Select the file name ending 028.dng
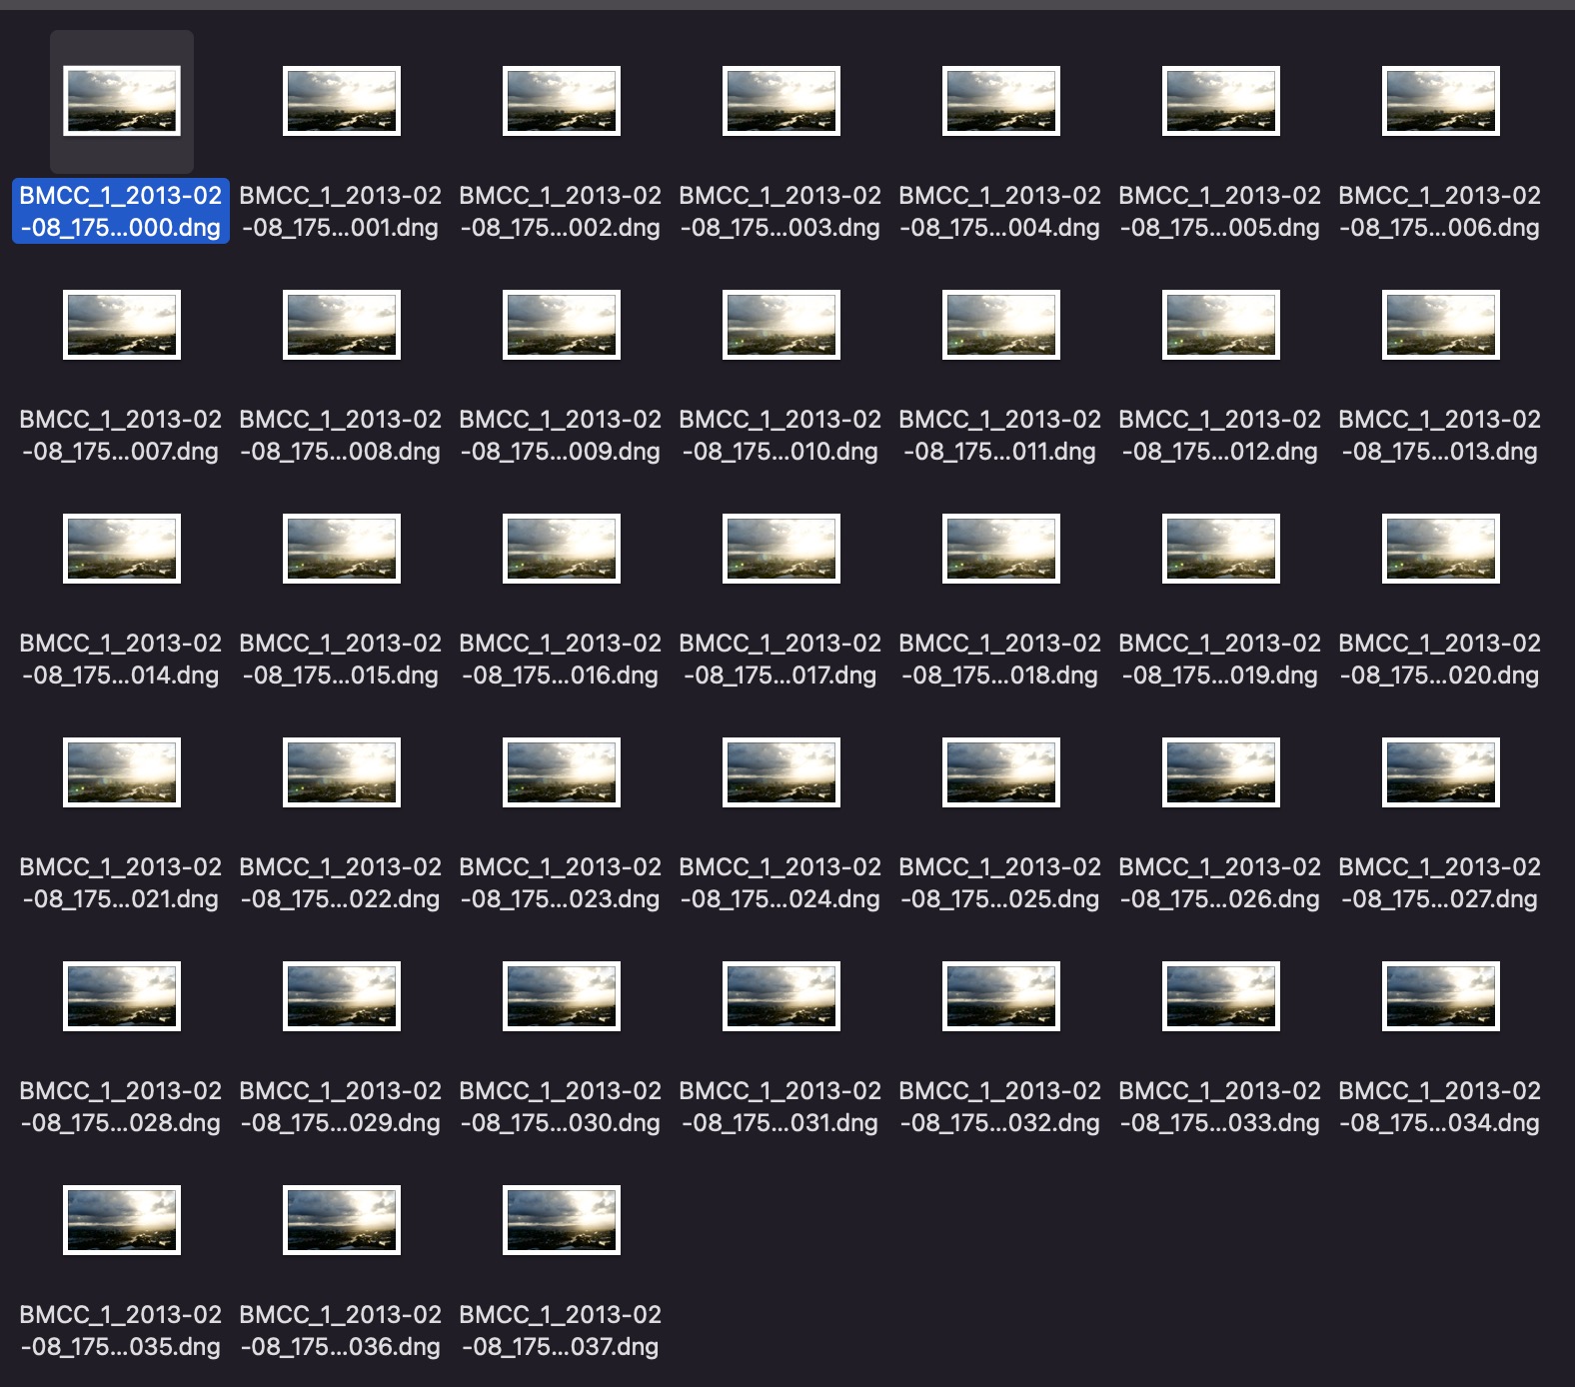Screen dimensions: 1575x1387 click(121, 1107)
